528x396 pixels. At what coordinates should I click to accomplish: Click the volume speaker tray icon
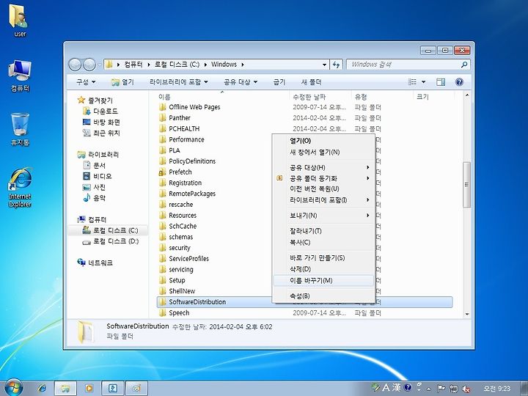466,389
